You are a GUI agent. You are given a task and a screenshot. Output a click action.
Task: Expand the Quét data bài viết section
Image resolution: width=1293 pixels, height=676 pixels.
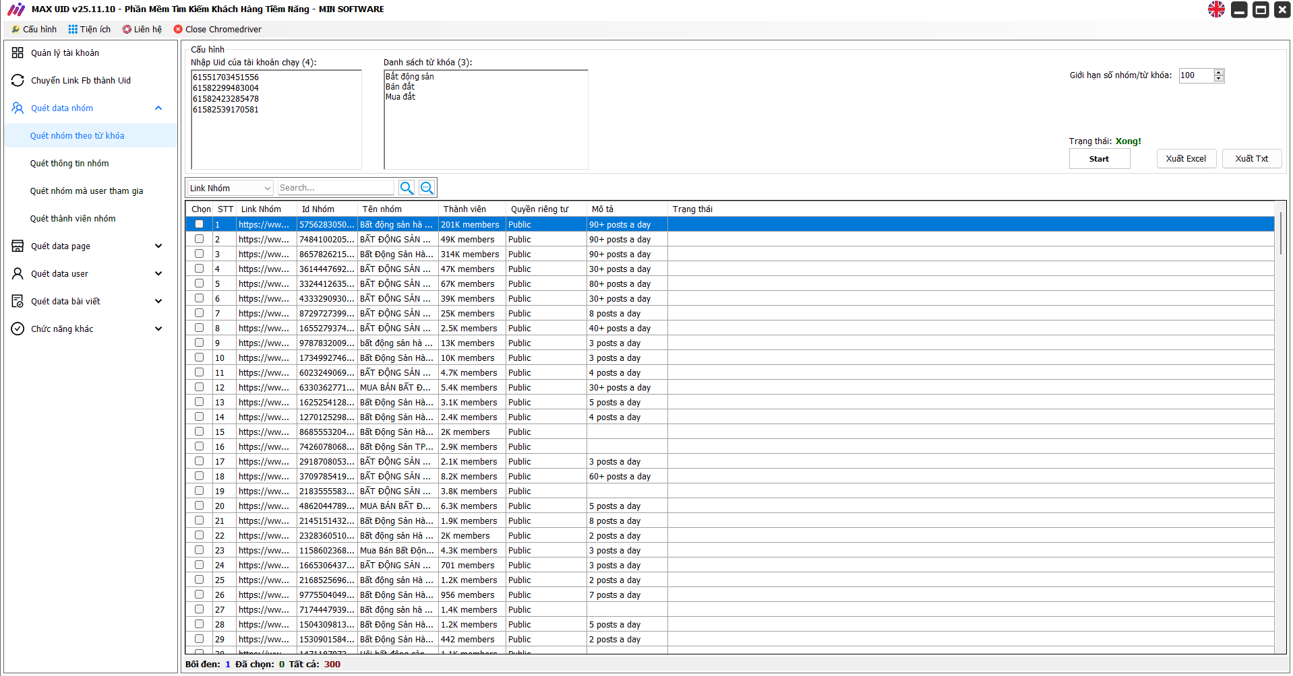click(158, 302)
